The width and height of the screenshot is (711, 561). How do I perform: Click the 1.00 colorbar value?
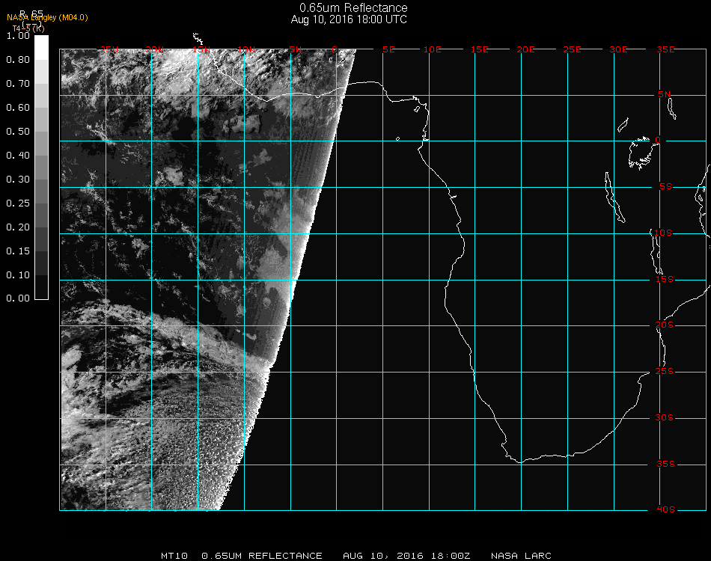pos(18,36)
